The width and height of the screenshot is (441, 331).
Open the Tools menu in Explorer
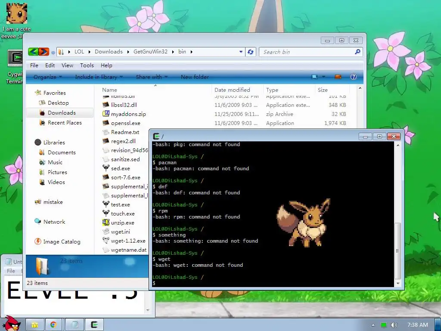tap(87, 66)
